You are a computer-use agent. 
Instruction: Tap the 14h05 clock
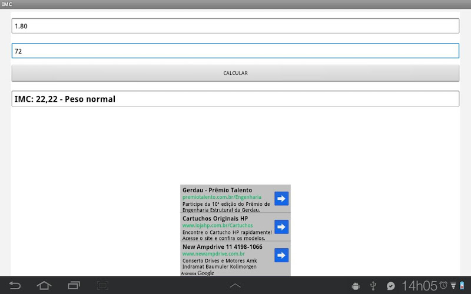pos(419,286)
